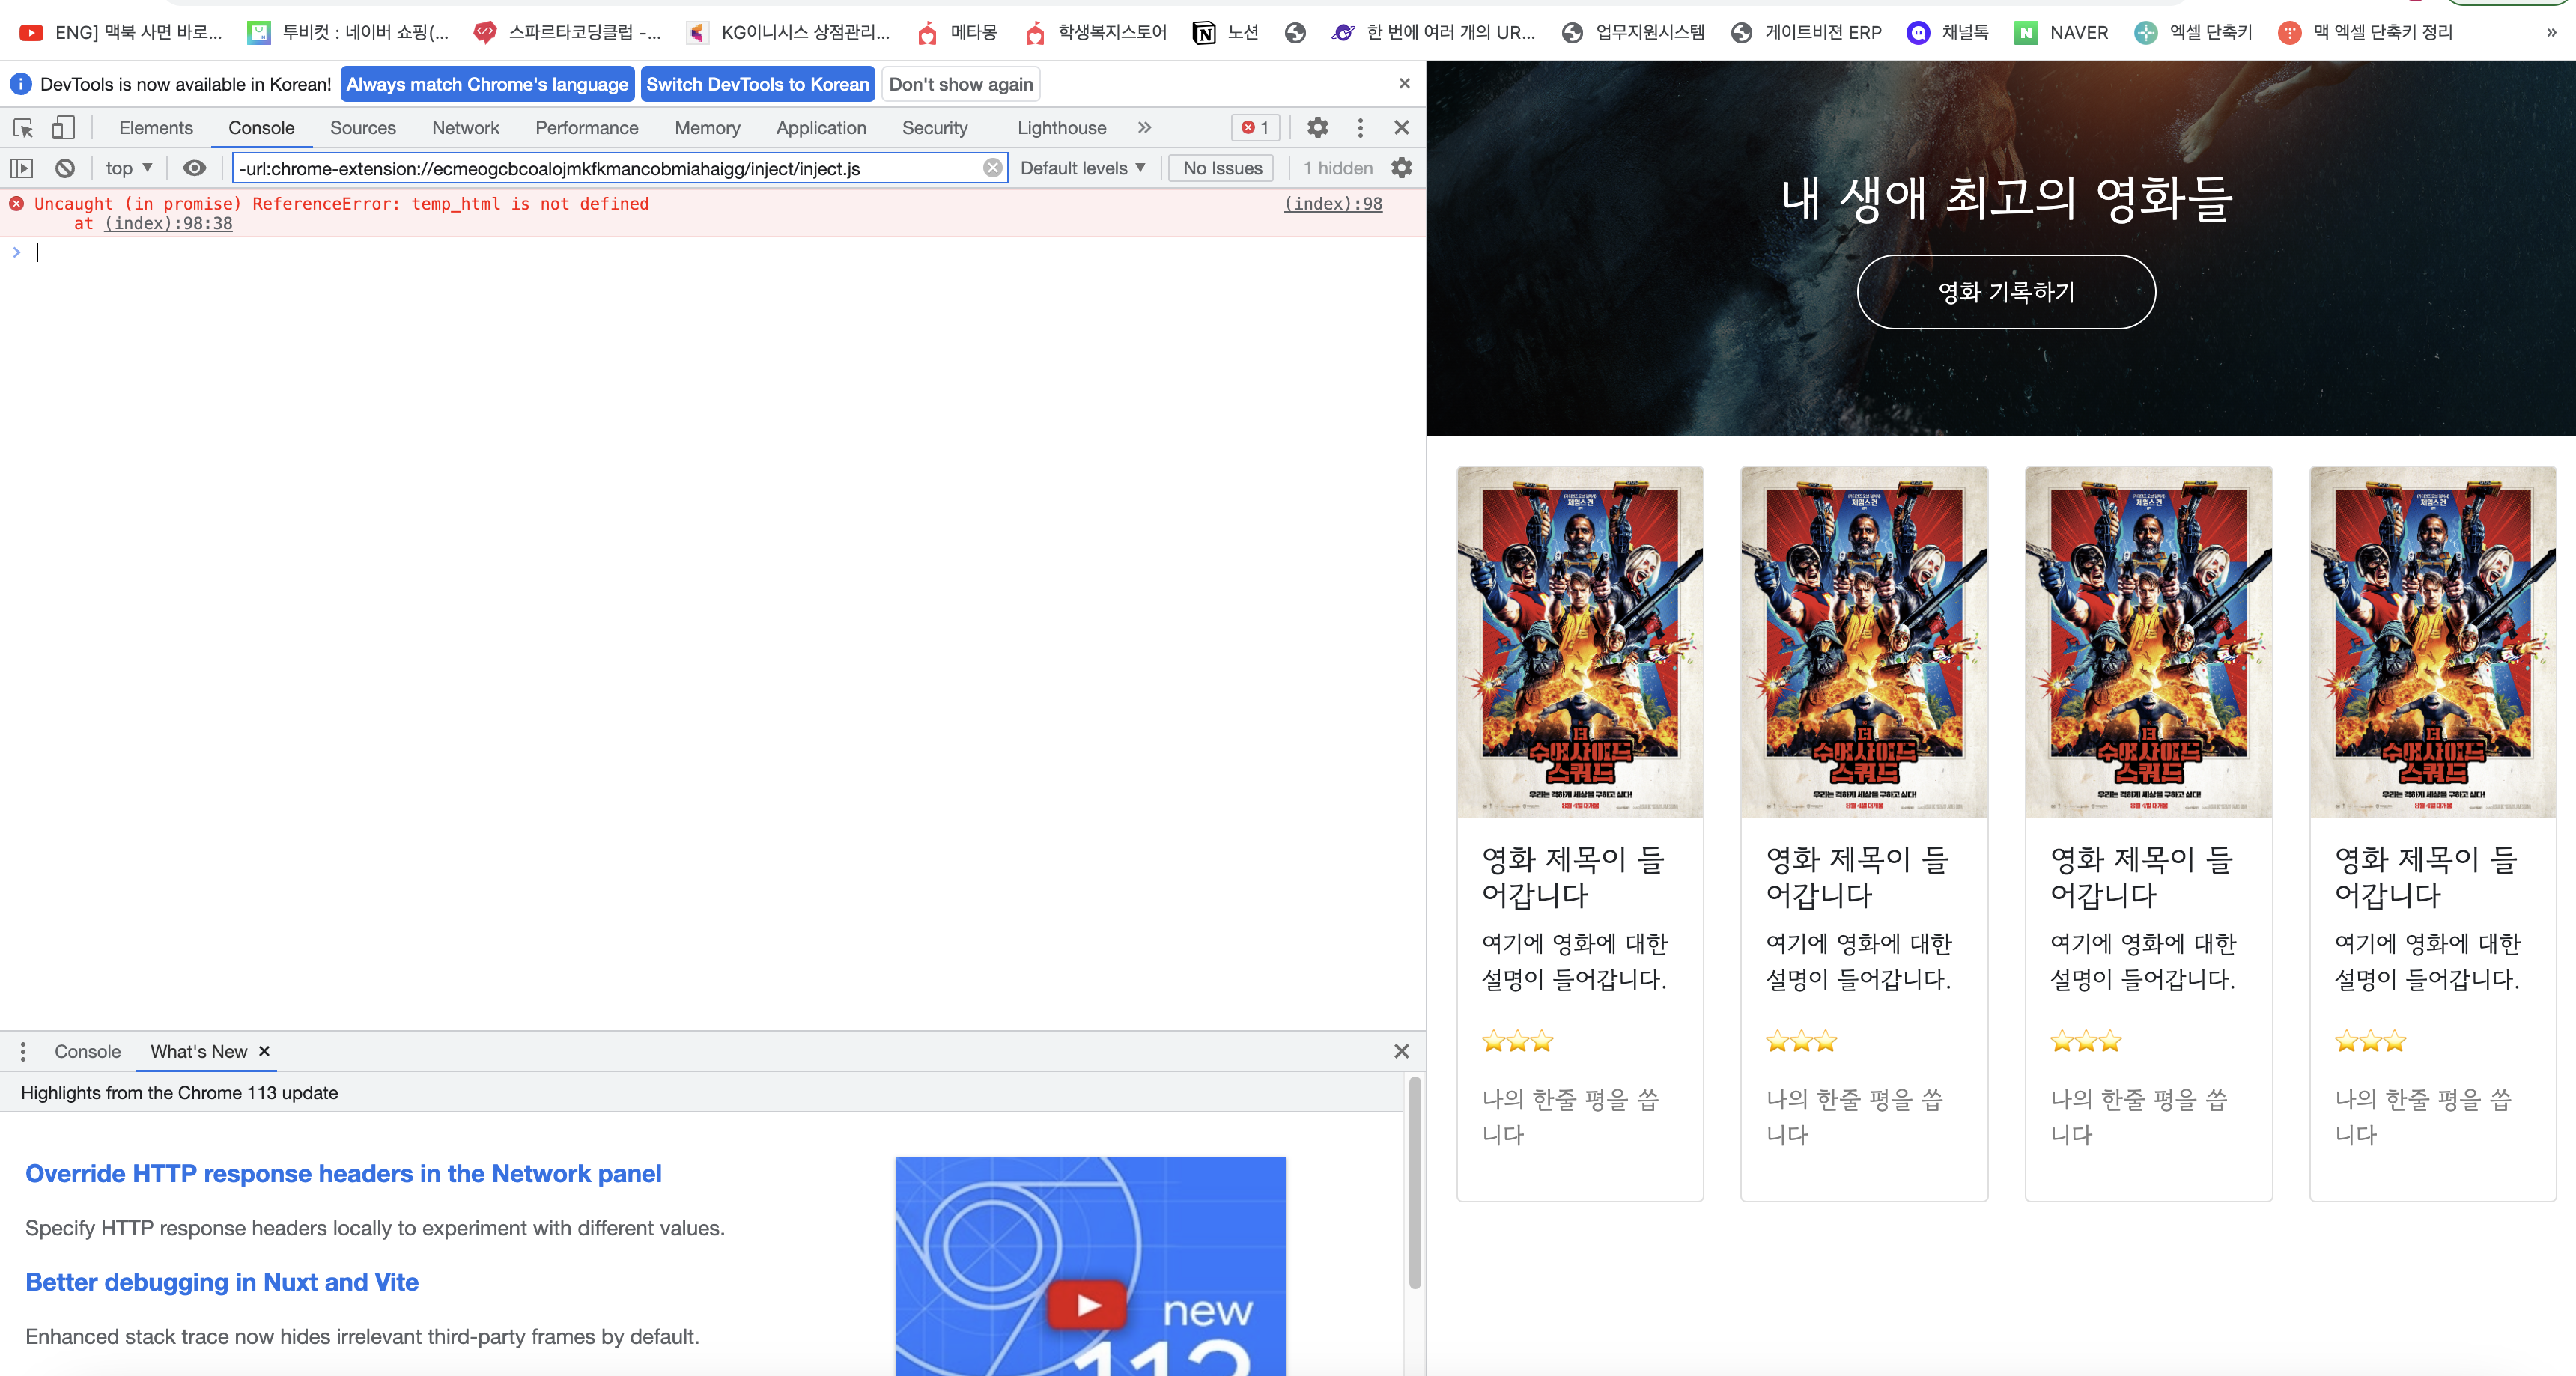Open the 채널톡 bookmark

click(x=1948, y=33)
